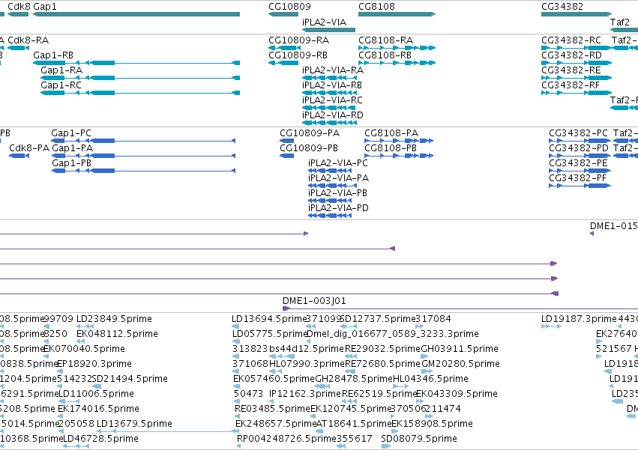638x450 pixels.
Task: Select the Gap1 gene bar
Action: [136, 14]
